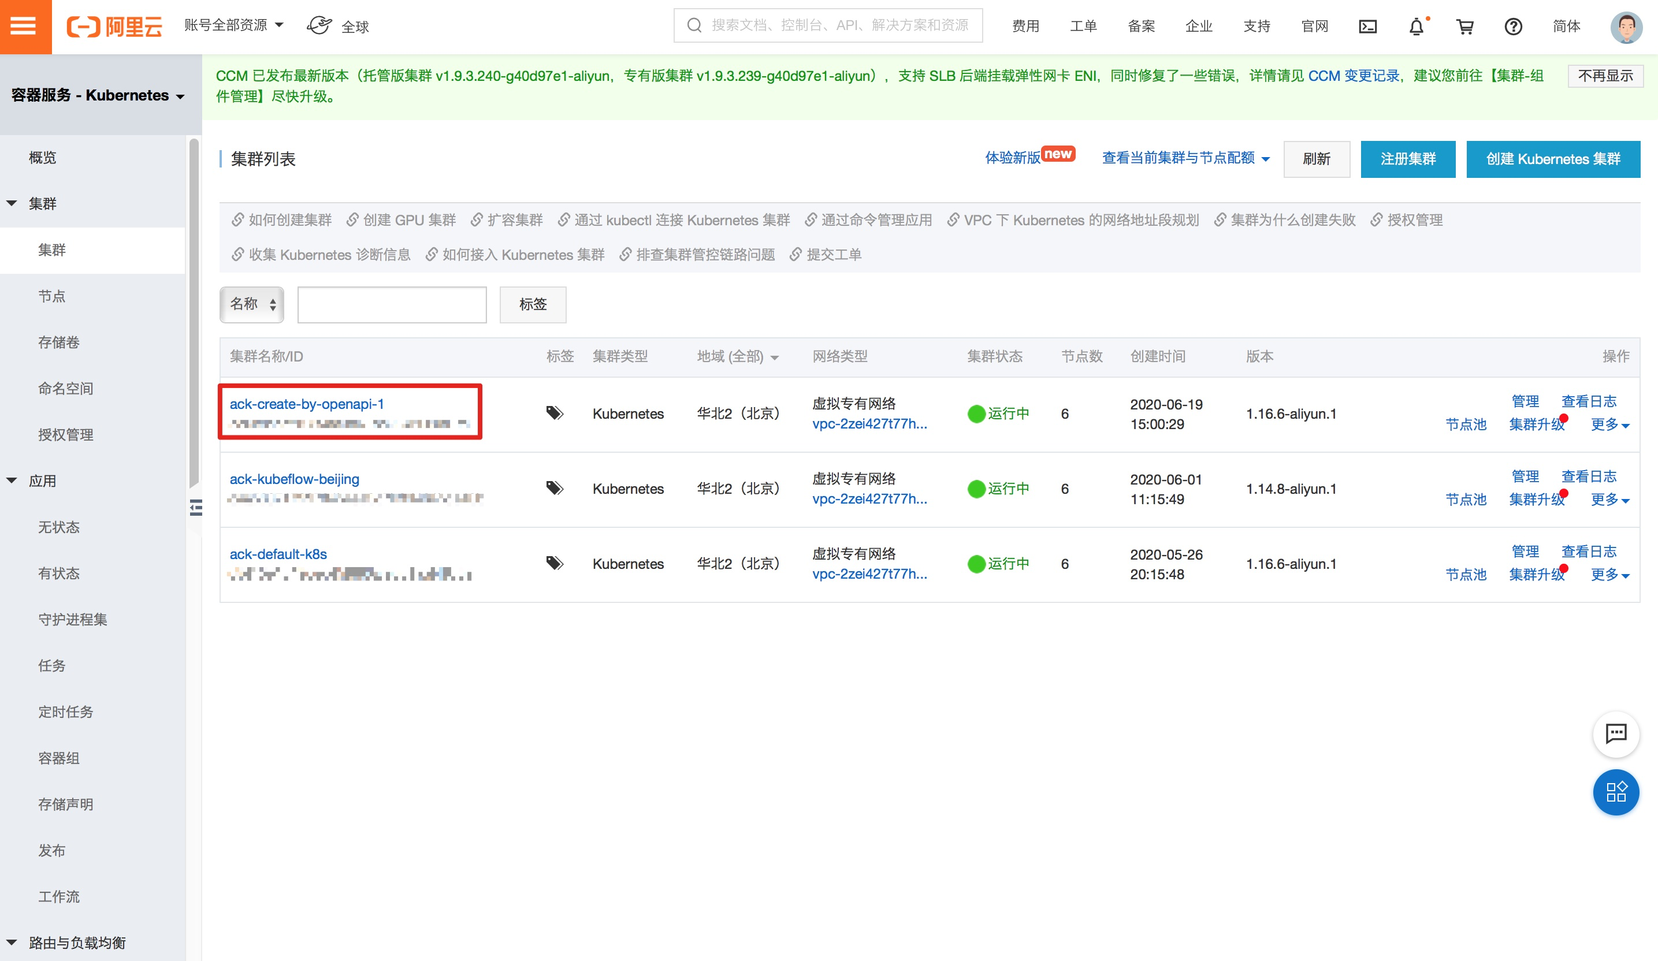Open the Cloud Shell terminal icon

pos(1368,27)
